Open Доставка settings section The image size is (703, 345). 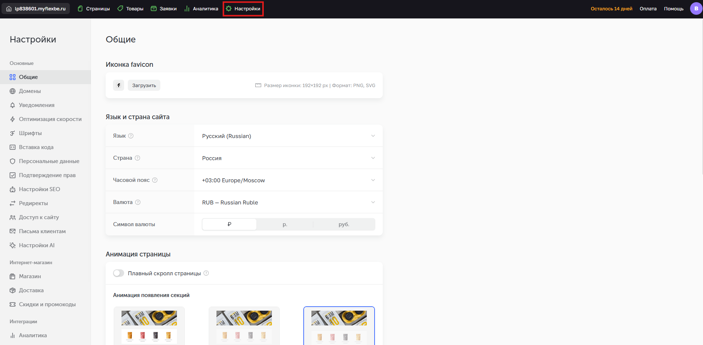pos(45,290)
